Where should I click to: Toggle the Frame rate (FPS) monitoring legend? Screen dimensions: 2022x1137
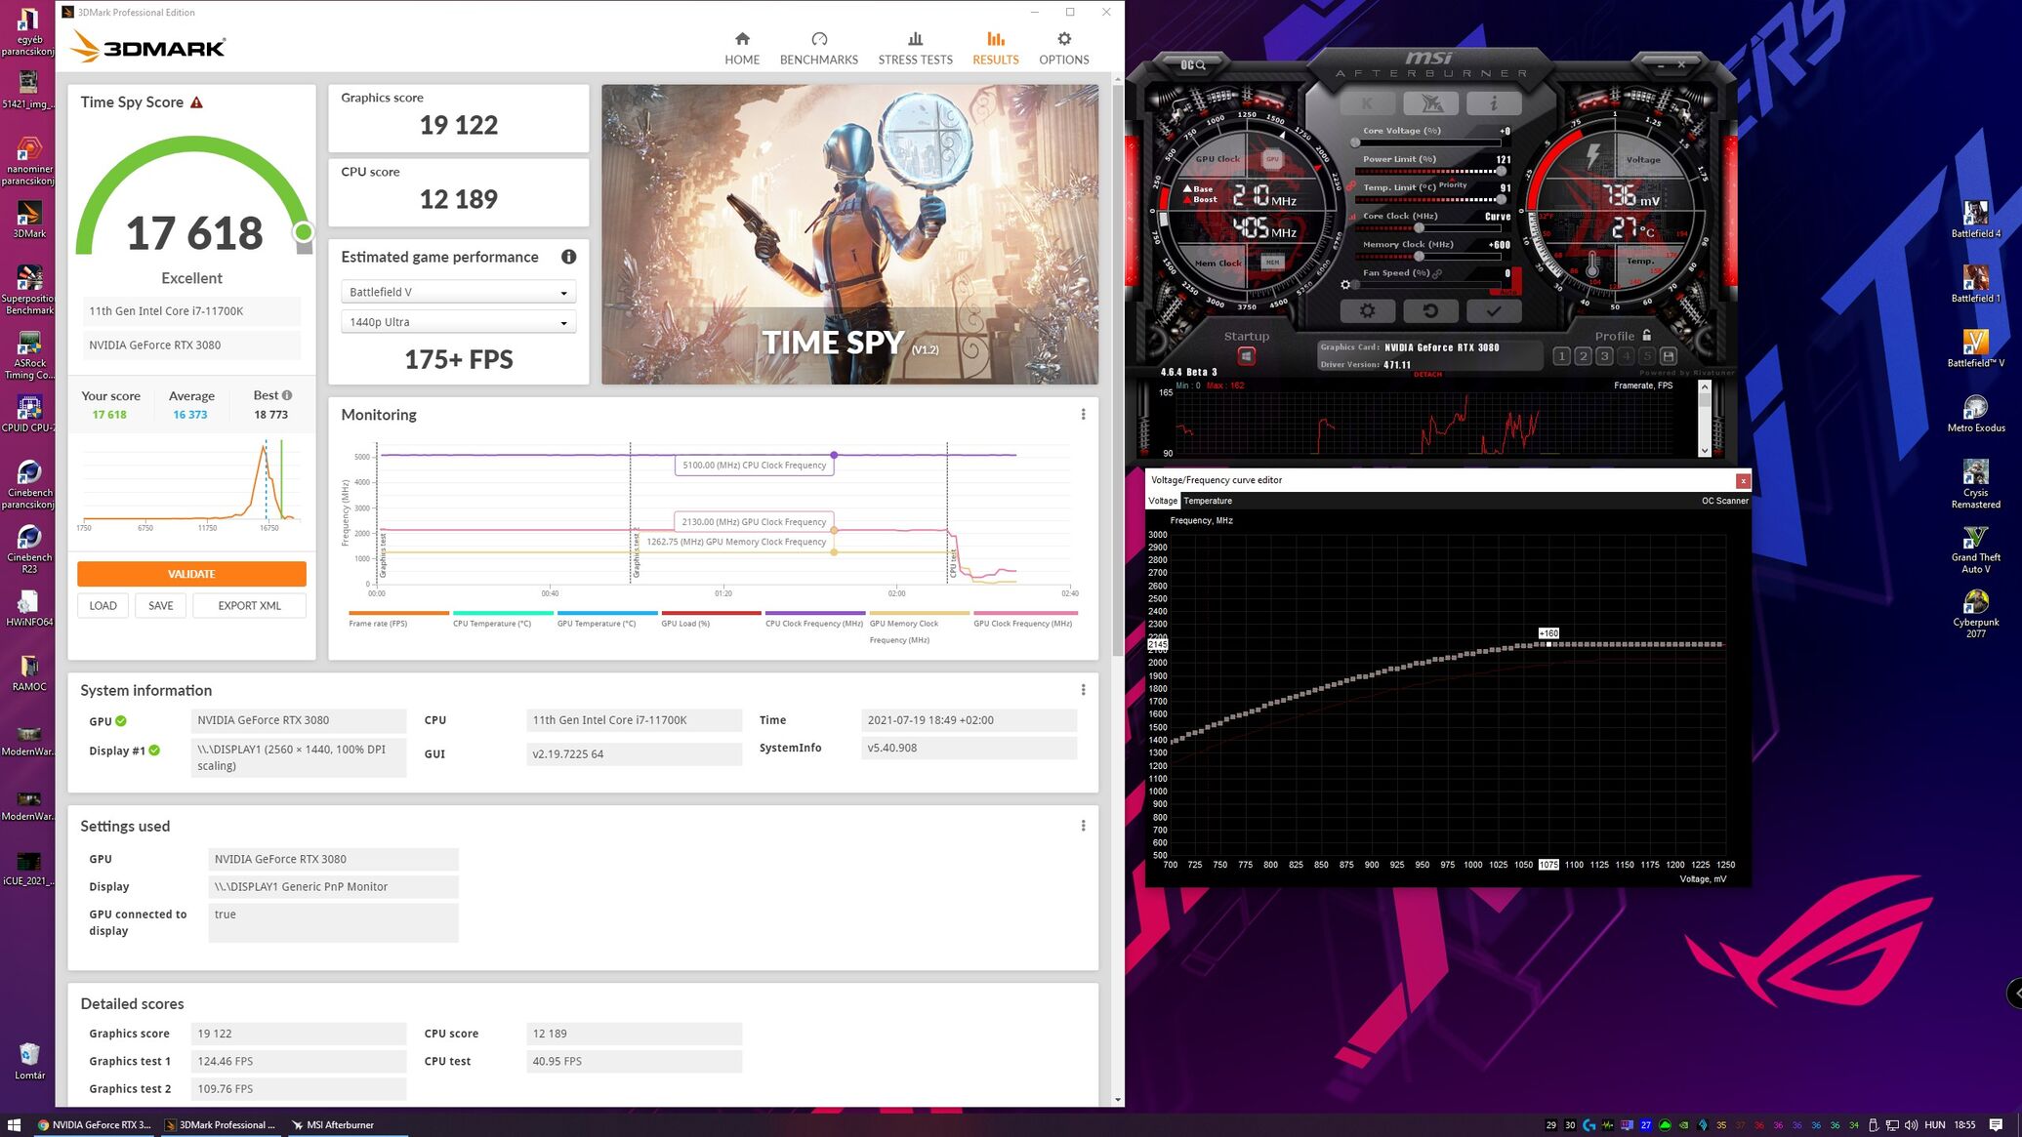[398, 619]
